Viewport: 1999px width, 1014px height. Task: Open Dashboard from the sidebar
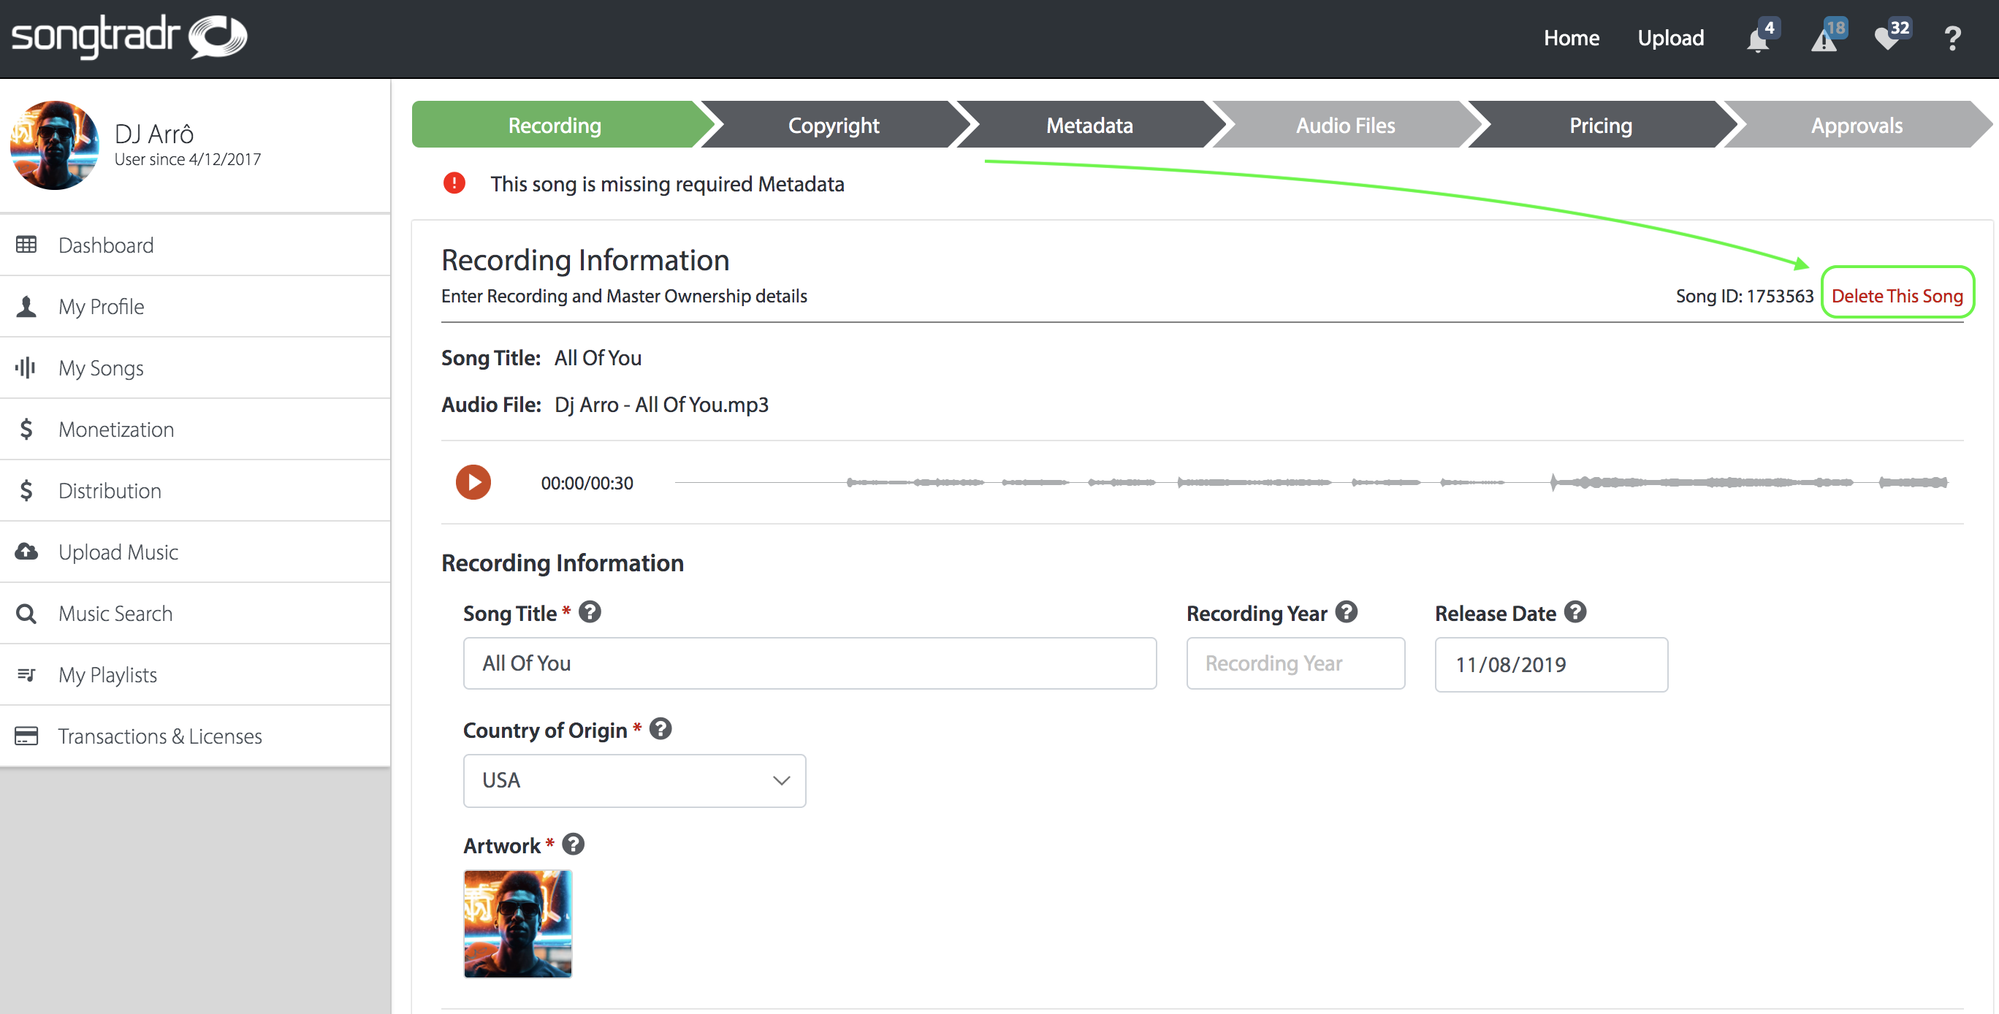point(196,245)
